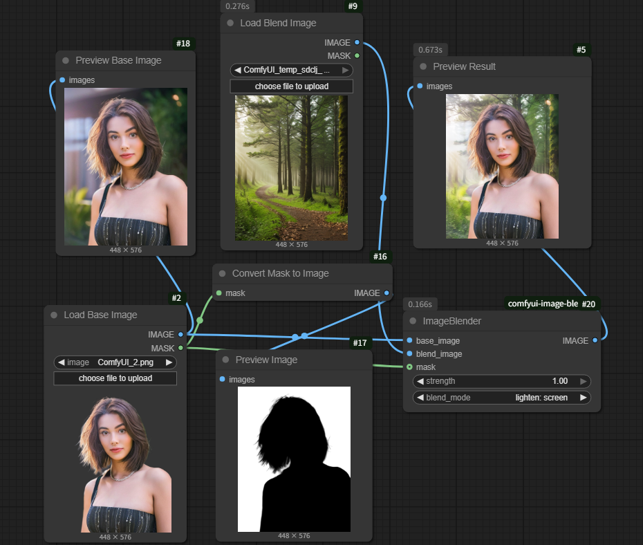Viewport: 643px width, 545px height.
Task: Open the ComfyUI_temp file selector in Load Blend Image
Action: (291, 70)
